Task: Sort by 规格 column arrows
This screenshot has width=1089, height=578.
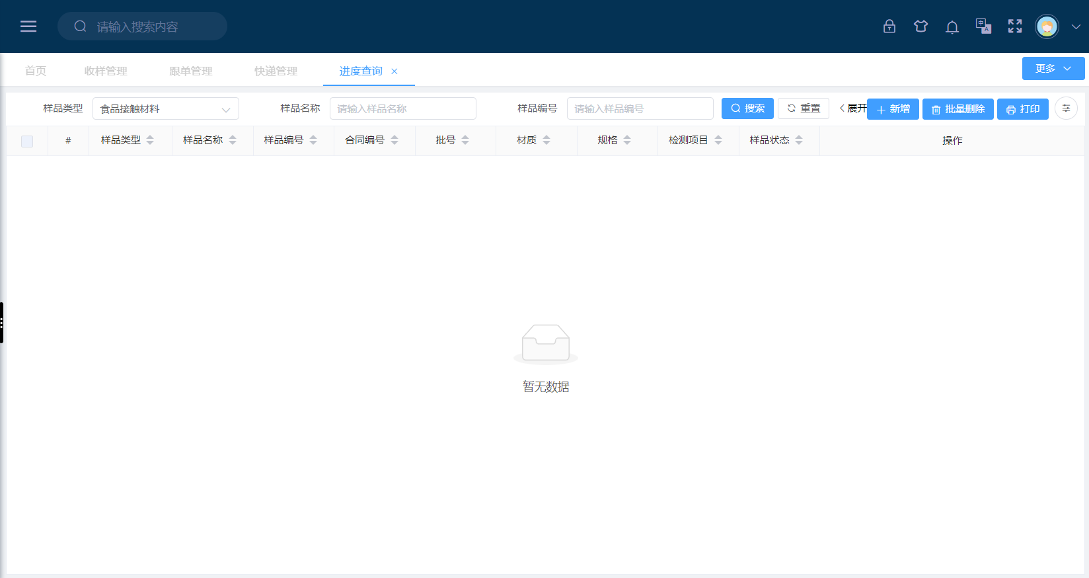Action: 627,140
